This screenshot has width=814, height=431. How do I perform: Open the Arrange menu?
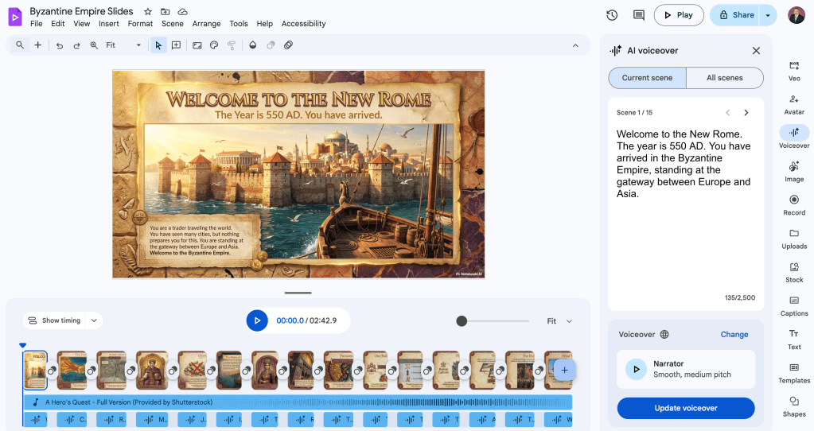click(206, 24)
